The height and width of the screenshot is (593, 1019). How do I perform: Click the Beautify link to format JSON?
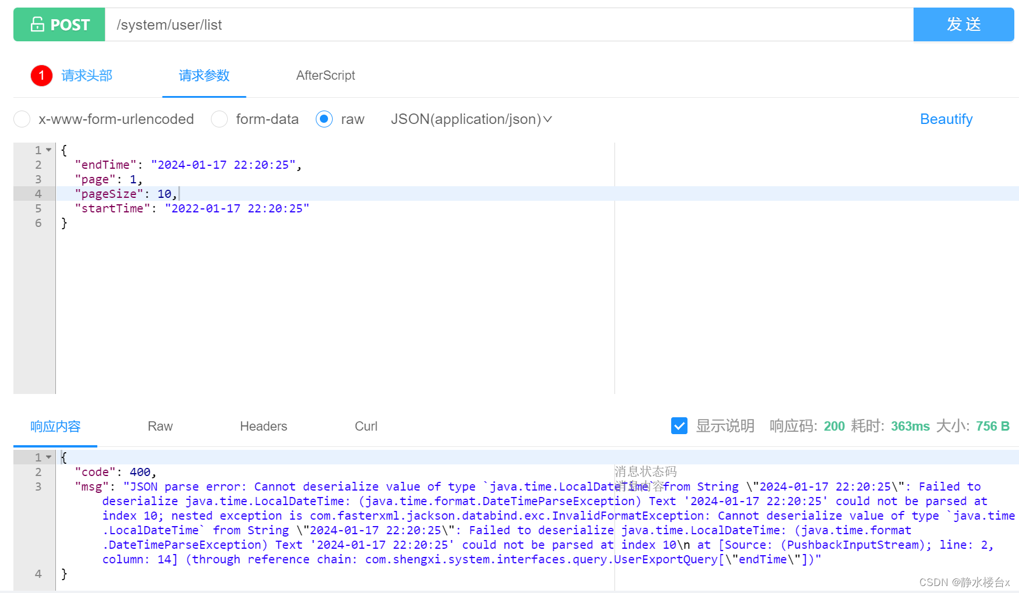(x=946, y=119)
